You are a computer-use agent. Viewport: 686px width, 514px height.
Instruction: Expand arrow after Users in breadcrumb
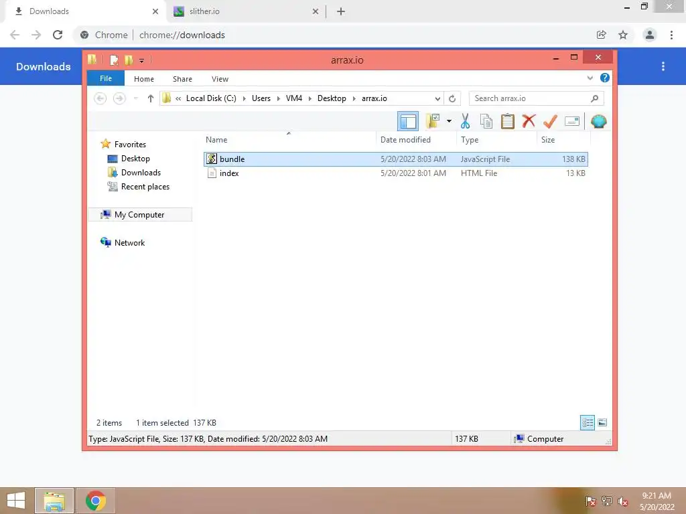(x=278, y=99)
